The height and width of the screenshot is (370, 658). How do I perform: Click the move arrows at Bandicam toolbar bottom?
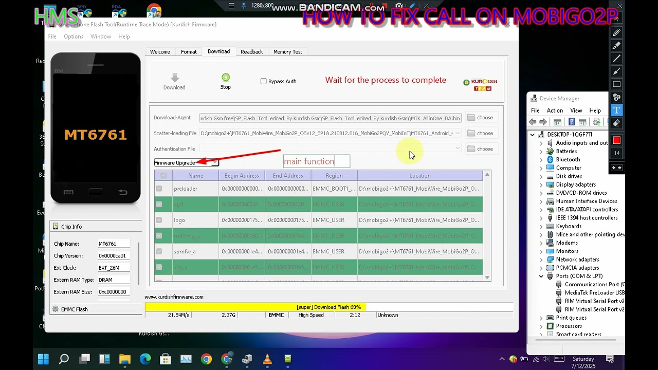[617, 168]
